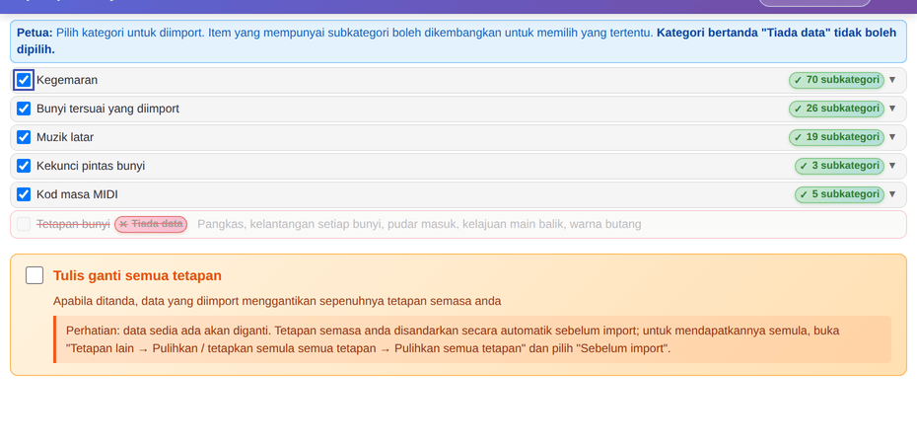Click the 19 subkategori badge
Image resolution: width=917 pixels, height=443 pixels.
pos(836,137)
